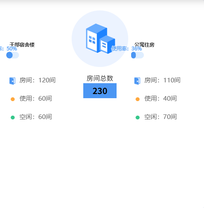
Task: Select the 干部宿舍楼 heading
Action: point(22,45)
